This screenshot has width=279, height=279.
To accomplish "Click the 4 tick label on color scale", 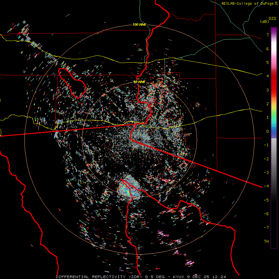I will click(268, 76).
